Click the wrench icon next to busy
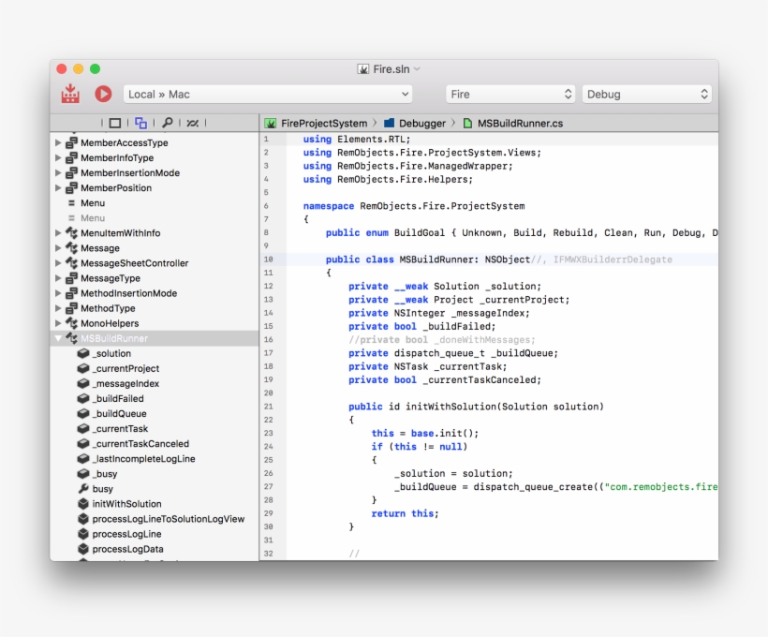 (x=82, y=488)
